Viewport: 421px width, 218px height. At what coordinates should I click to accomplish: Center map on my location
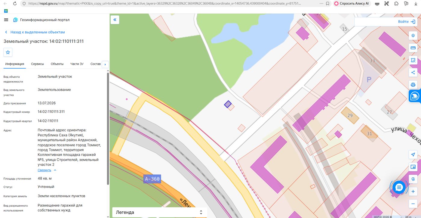point(413,154)
